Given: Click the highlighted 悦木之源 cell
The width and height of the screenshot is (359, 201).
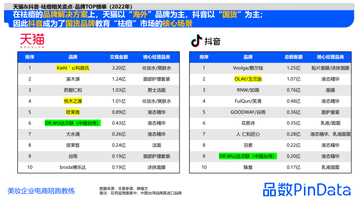Looking at the screenshot, I should click(x=73, y=101).
